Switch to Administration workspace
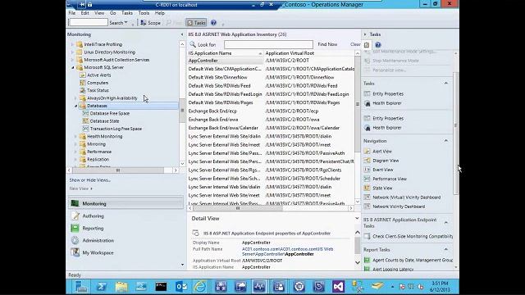Viewport: 525px width, 295px height. pyautogui.click(x=98, y=240)
